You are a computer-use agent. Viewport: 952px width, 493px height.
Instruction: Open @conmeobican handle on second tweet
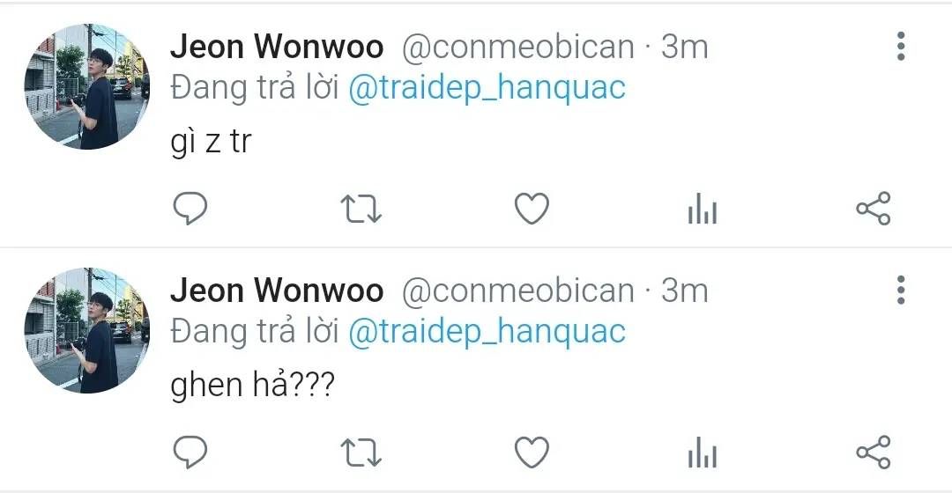518,291
